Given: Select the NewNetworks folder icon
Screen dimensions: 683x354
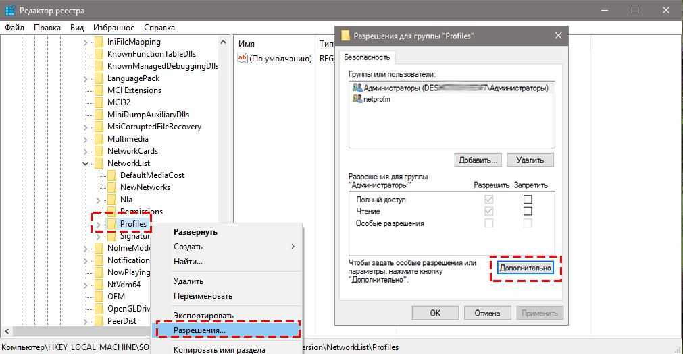Looking at the screenshot, I should click(x=112, y=187).
